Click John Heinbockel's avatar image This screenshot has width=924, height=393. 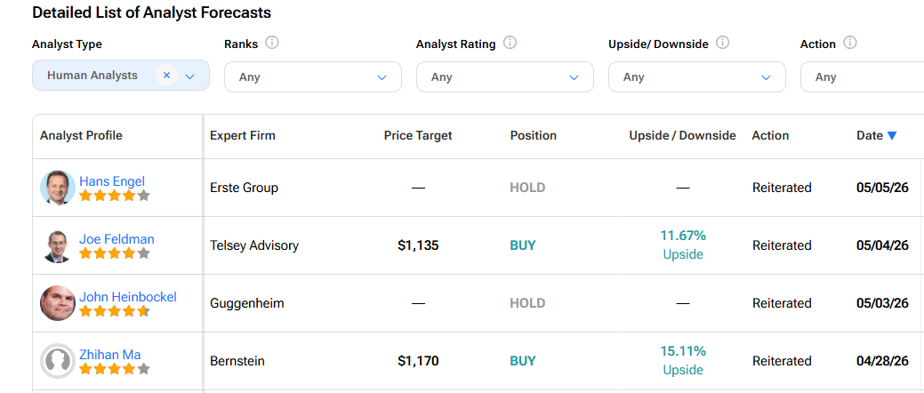[58, 303]
